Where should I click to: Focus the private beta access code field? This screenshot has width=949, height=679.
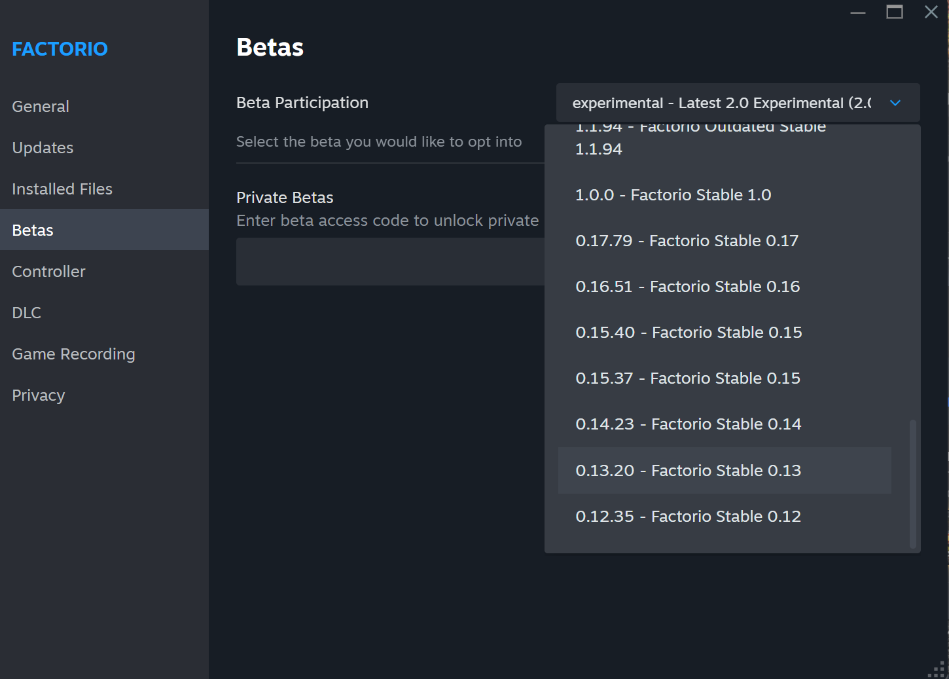pos(390,261)
